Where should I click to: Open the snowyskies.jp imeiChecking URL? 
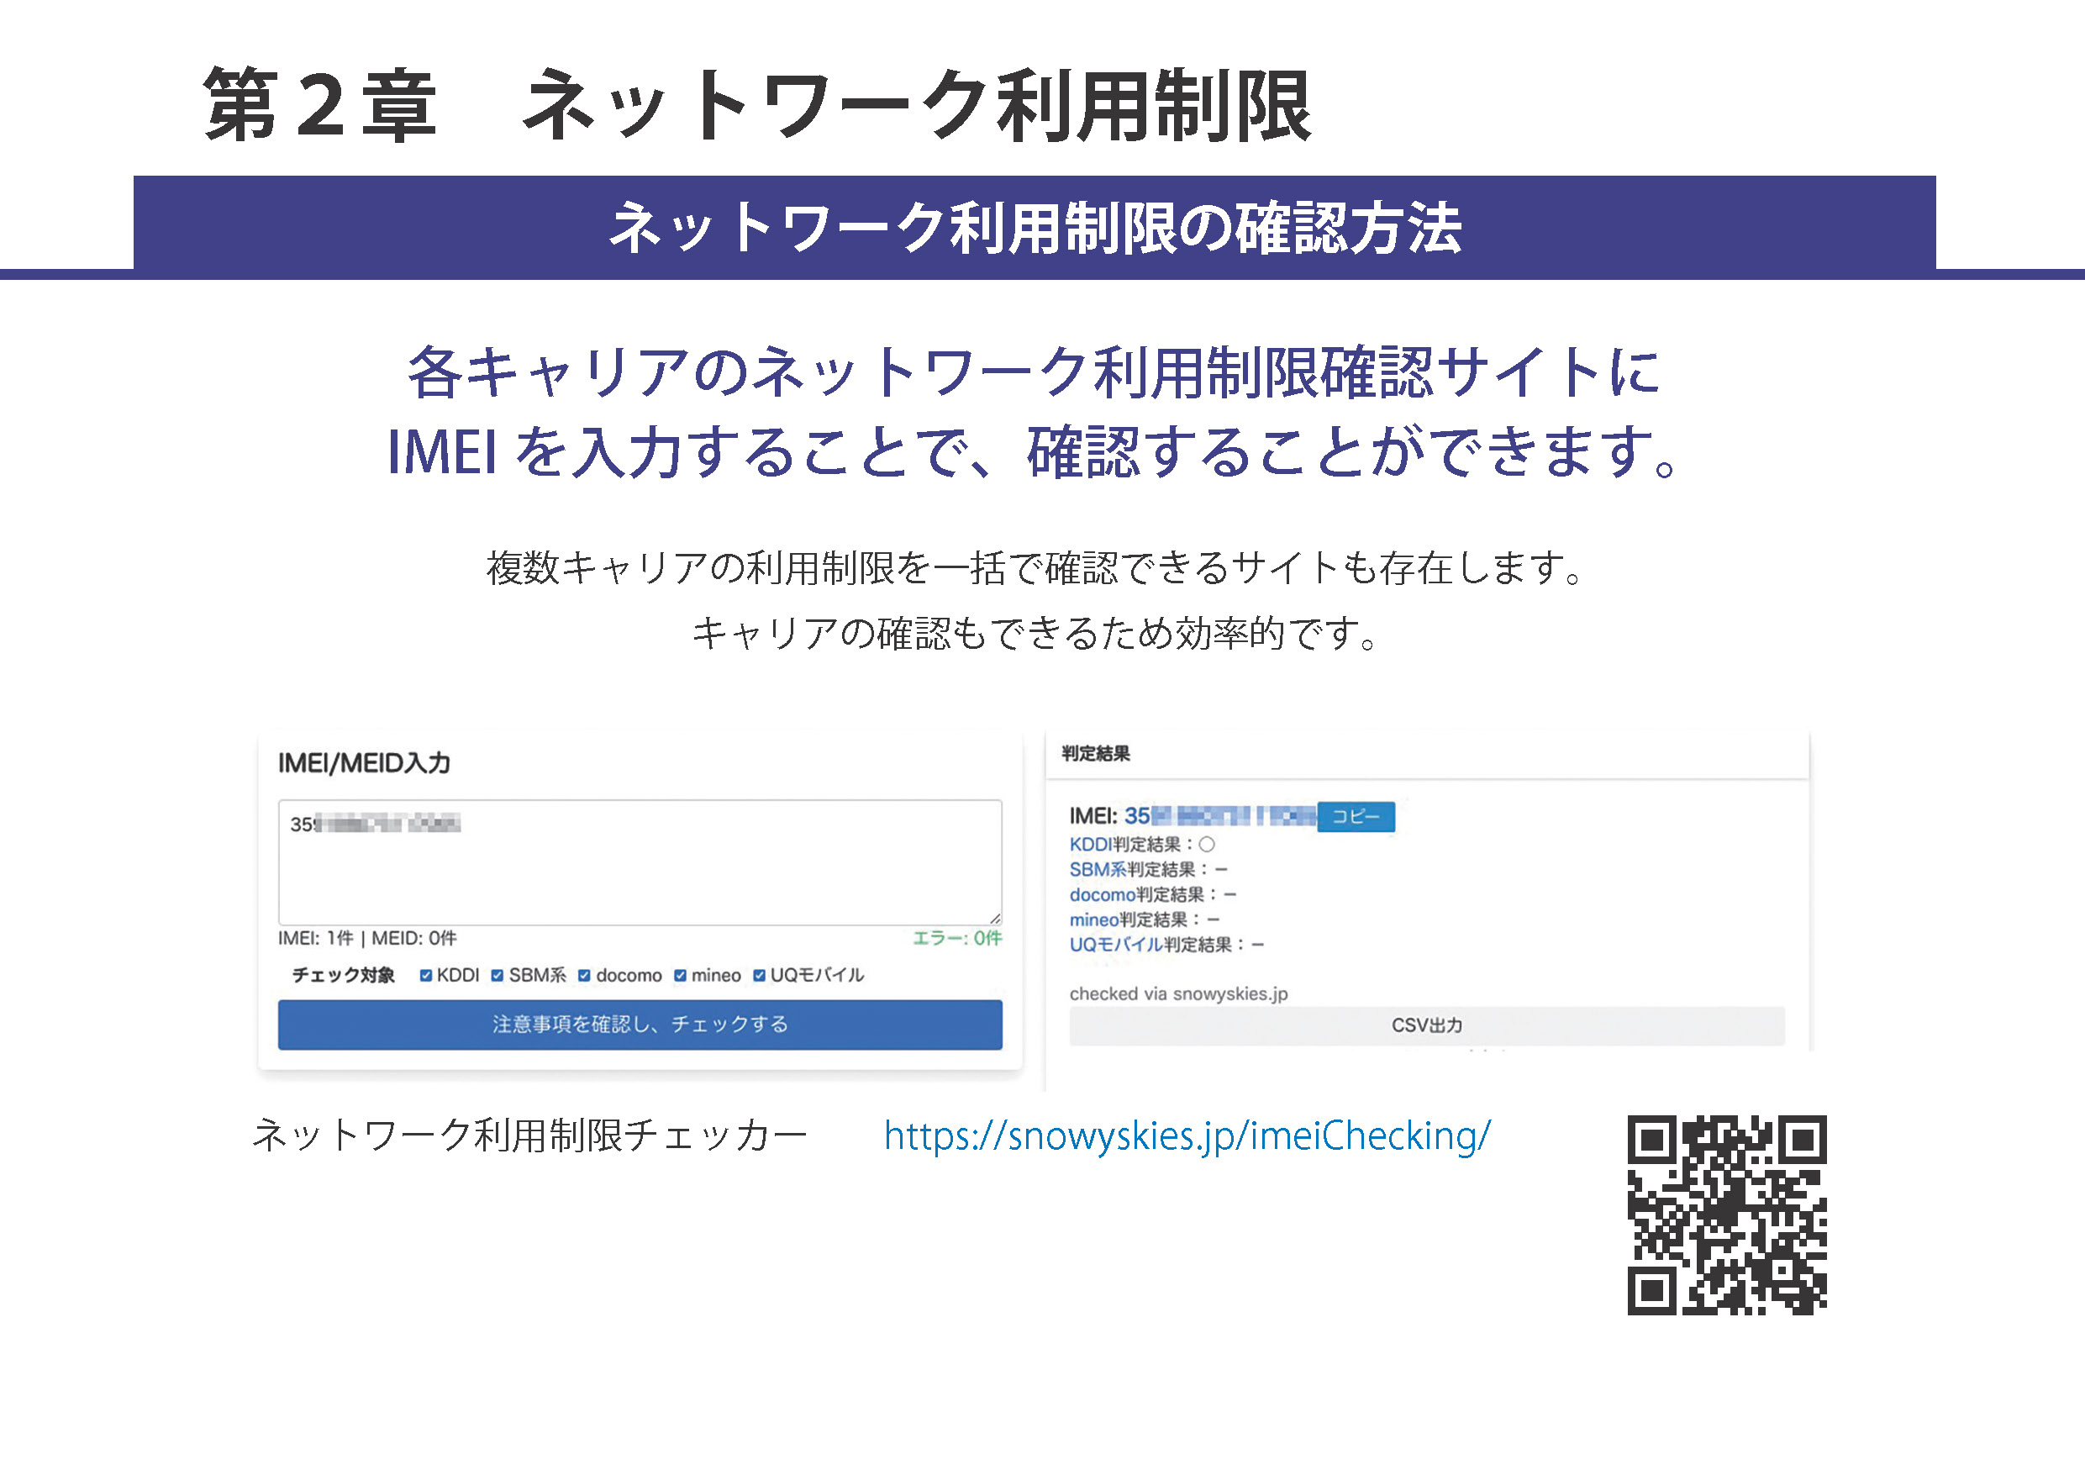point(1186,1135)
